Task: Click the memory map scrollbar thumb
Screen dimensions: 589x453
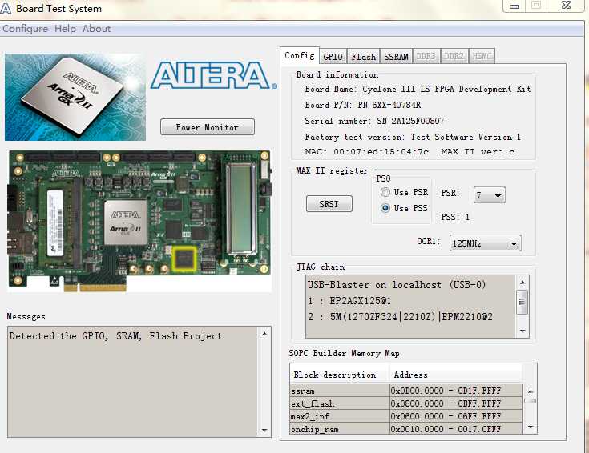Action: point(530,401)
